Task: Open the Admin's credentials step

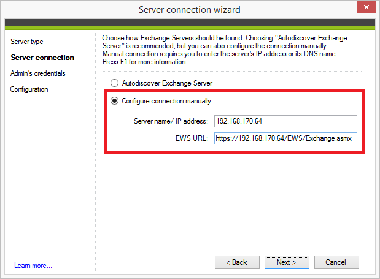Action: tap(38, 73)
